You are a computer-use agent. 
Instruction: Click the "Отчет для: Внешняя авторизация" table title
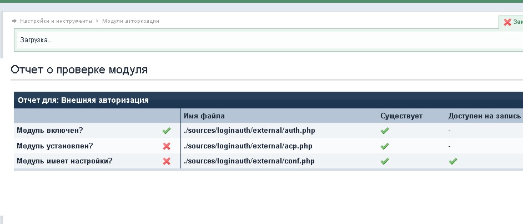[83, 100]
